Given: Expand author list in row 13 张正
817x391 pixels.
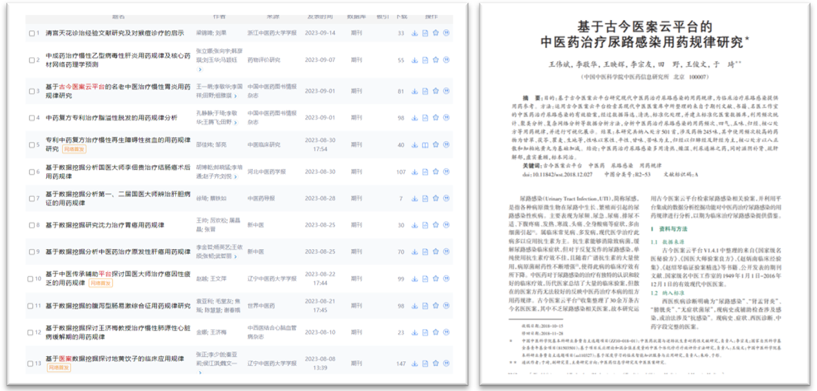Looking at the screenshot, I should (200, 372).
